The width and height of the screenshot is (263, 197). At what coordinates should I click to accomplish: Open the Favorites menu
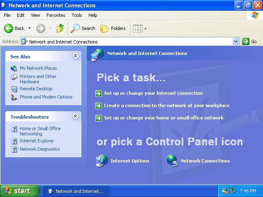(56, 15)
